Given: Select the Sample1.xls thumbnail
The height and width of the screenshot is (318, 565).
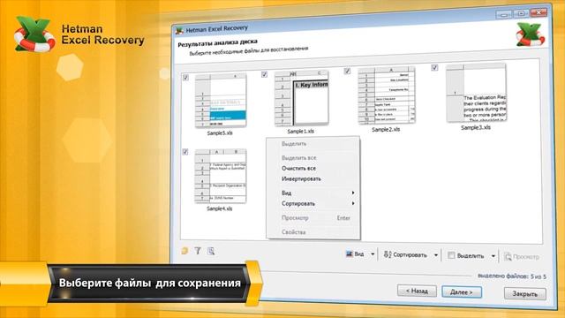Looking at the screenshot, I should [302, 98].
